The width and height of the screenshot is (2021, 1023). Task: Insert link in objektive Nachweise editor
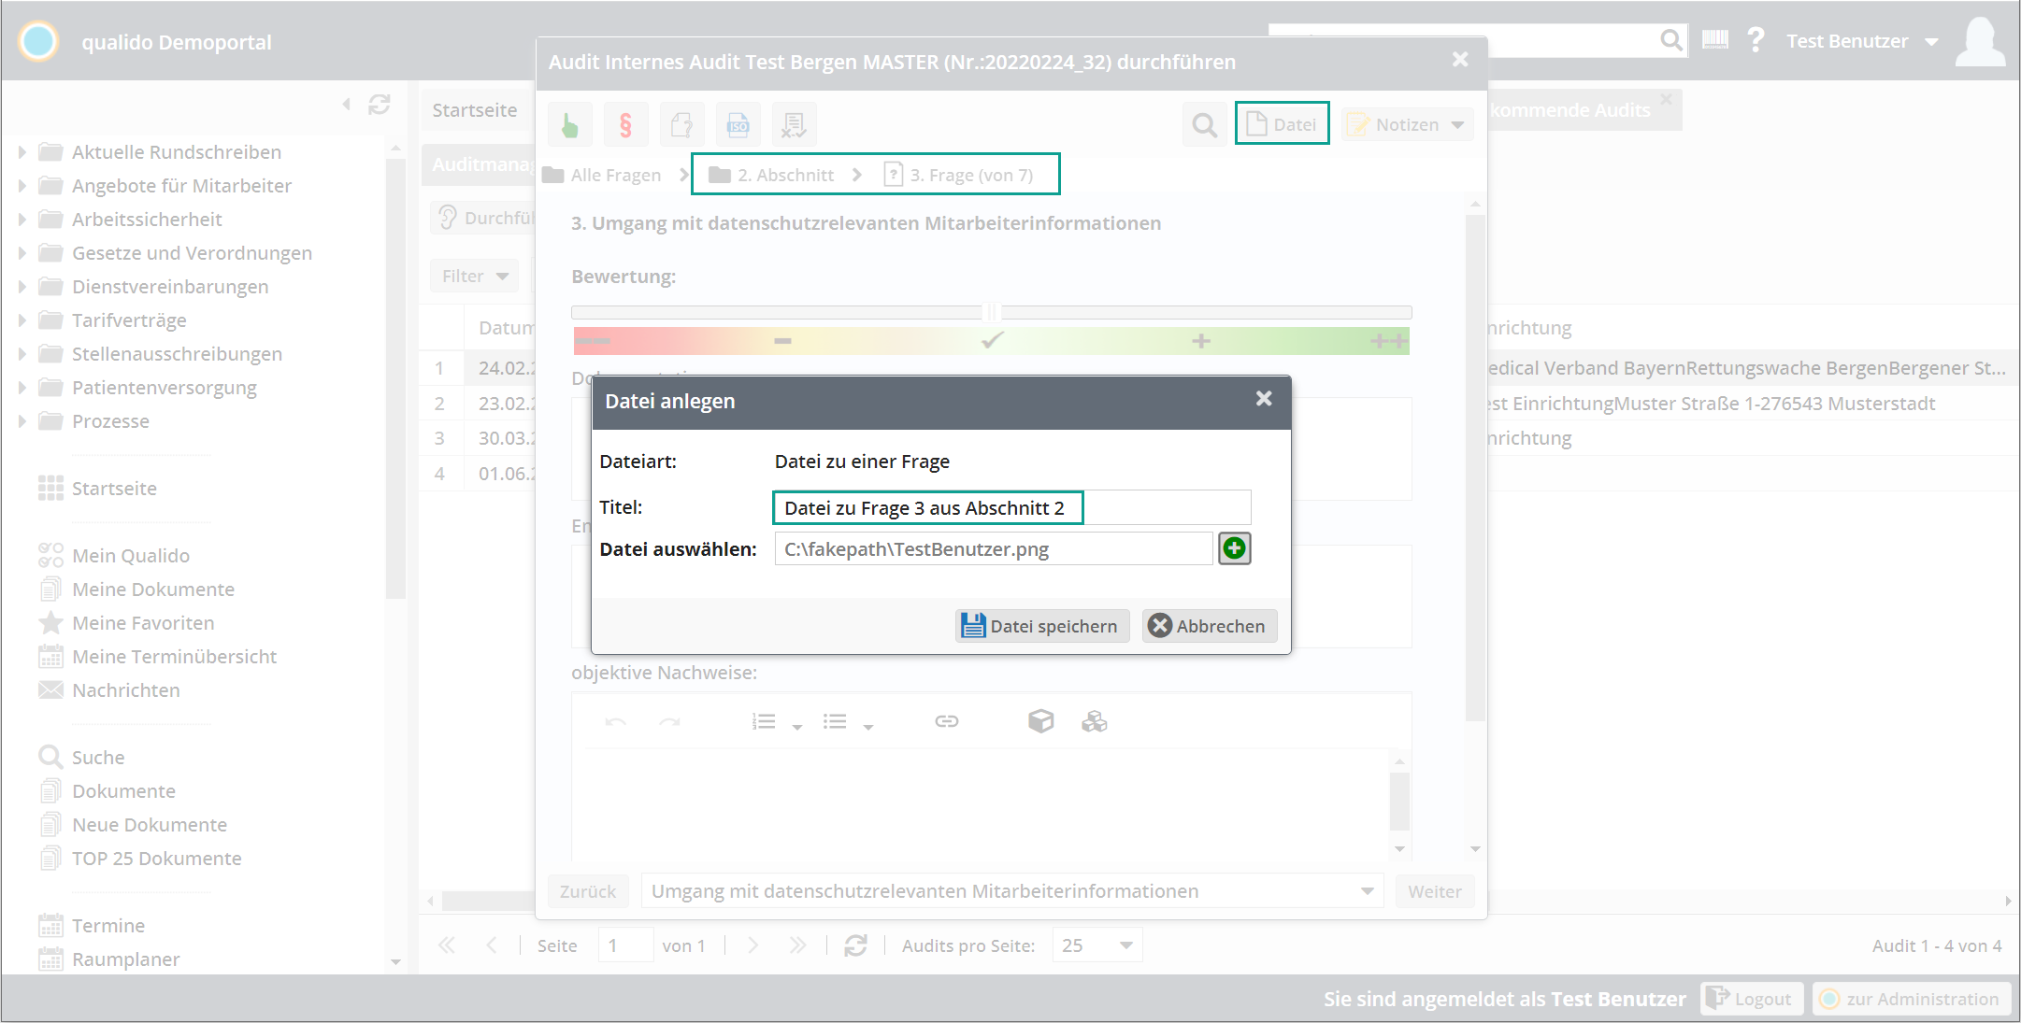pos(946,721)
